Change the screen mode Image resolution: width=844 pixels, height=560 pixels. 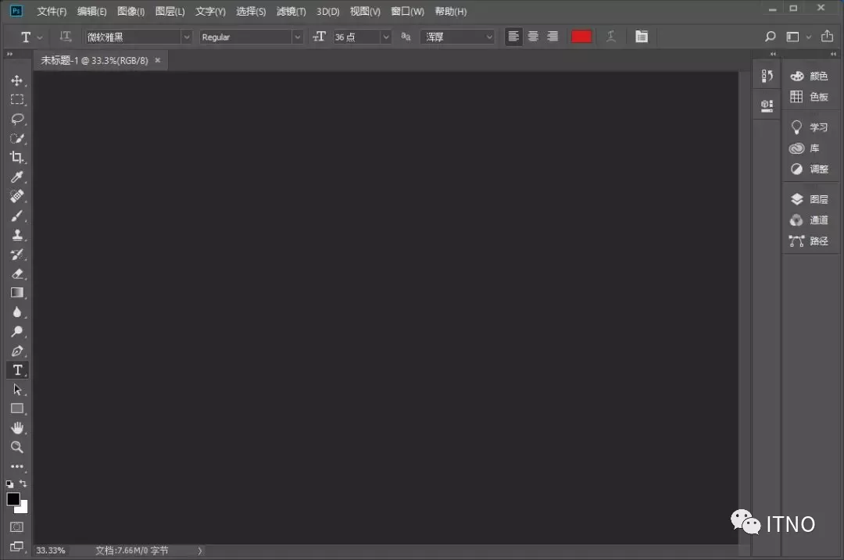point(16,547)
